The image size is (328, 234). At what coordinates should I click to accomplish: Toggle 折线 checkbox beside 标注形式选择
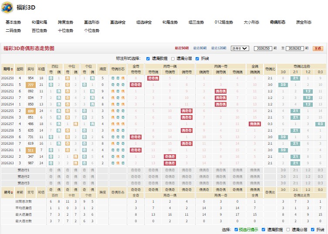[197, 58]
